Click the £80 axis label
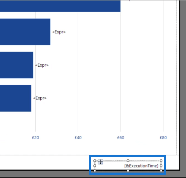Image resolution: width=186 pixels, height=178 pixels. tap(163, 138)
